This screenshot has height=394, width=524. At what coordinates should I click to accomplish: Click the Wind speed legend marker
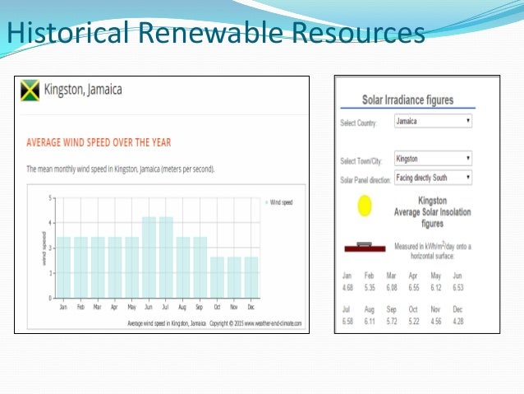click(x=266, y=202)
